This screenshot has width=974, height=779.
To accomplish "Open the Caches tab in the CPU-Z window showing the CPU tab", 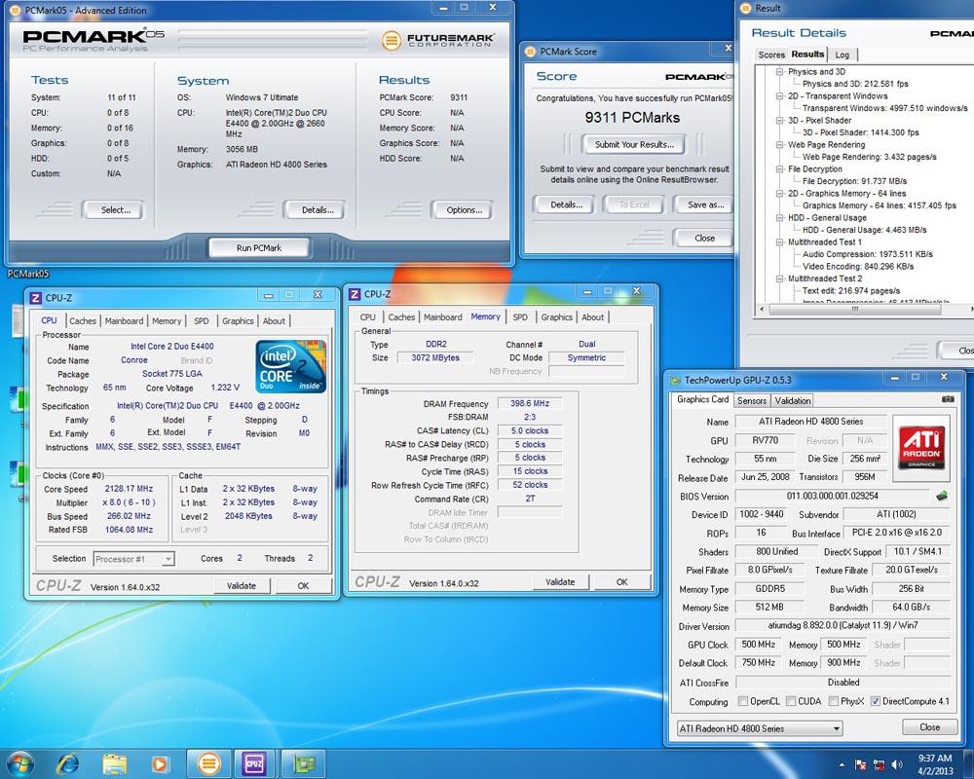I will pos(83,321).
